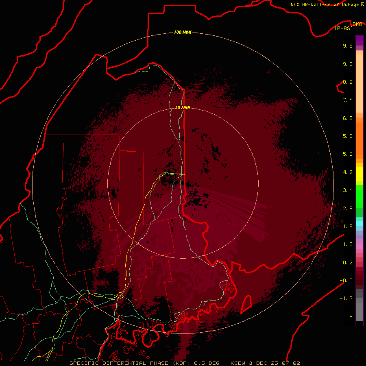Image resolution: width=366 pixels, height=366 pixels.
Task: Click the 4.2 legend value
Action: coord(348,172)
